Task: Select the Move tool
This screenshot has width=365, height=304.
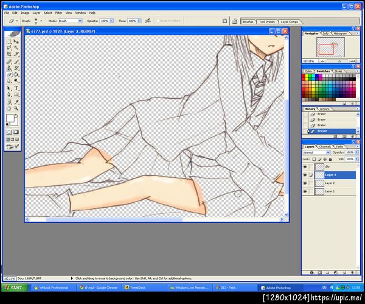Action: (x=16, y=41)
